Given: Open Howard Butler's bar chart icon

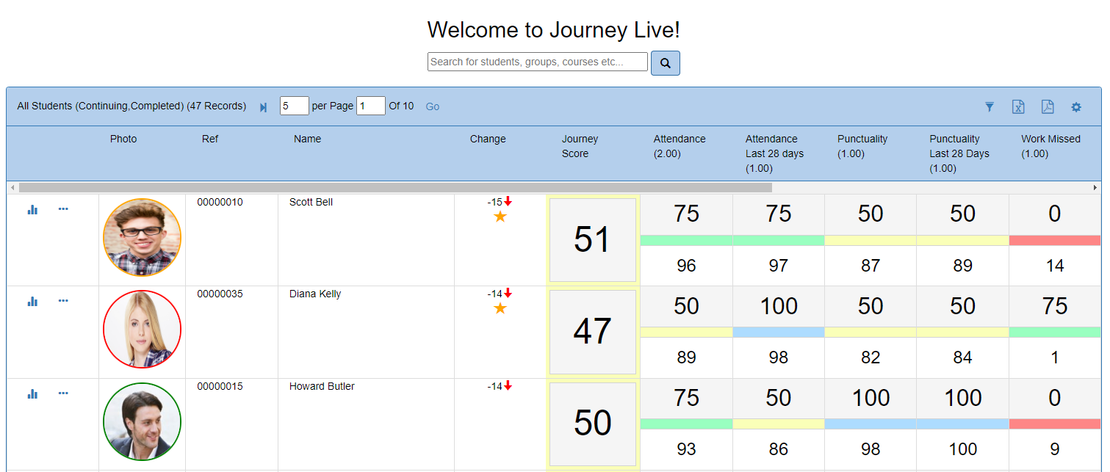Looking at the screenshot, I should pyautogui.click(x=32, y=393).
